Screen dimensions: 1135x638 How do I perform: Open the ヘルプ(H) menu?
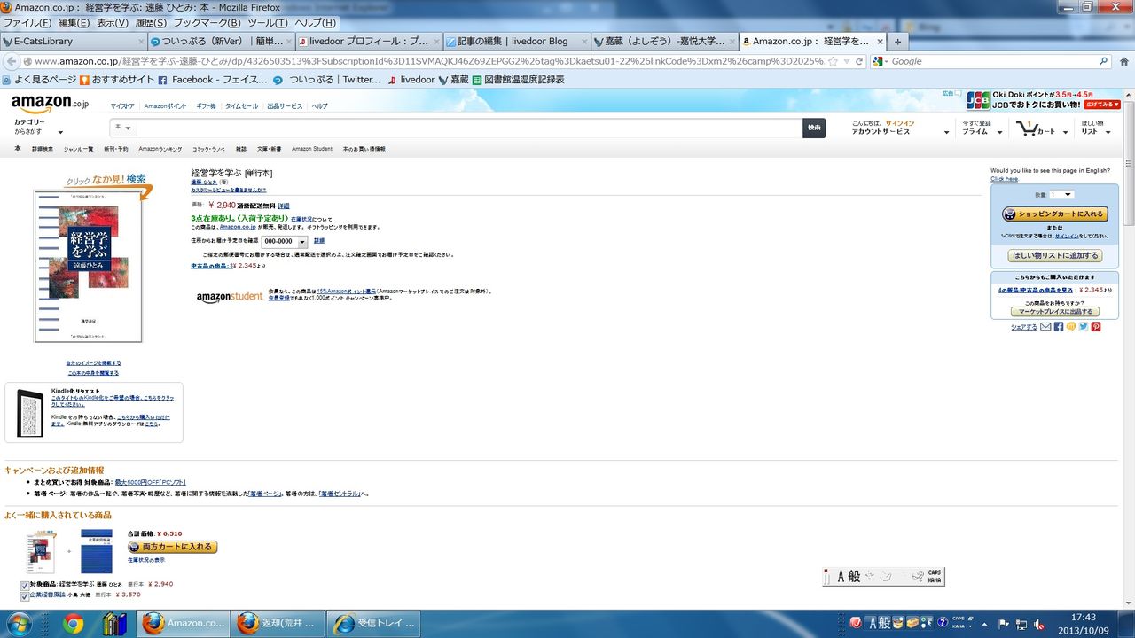pyautogui.click(x=316, y=23)
